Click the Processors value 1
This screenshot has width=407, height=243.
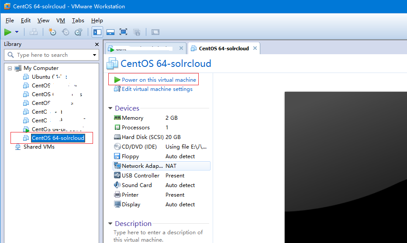(x=167, y=127)
